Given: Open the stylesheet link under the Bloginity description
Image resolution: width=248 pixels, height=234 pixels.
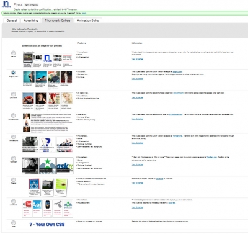Looking at the screenshot, I should (138, 79).
